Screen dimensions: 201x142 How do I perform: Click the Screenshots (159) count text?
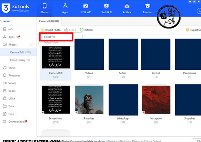56,122
